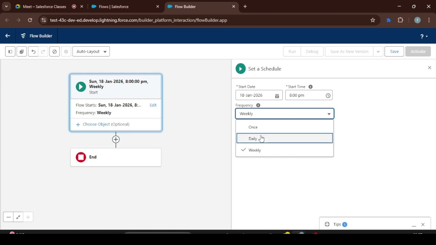Select the red End element icon
Screen dimensions: 436x245
point(81,157)
